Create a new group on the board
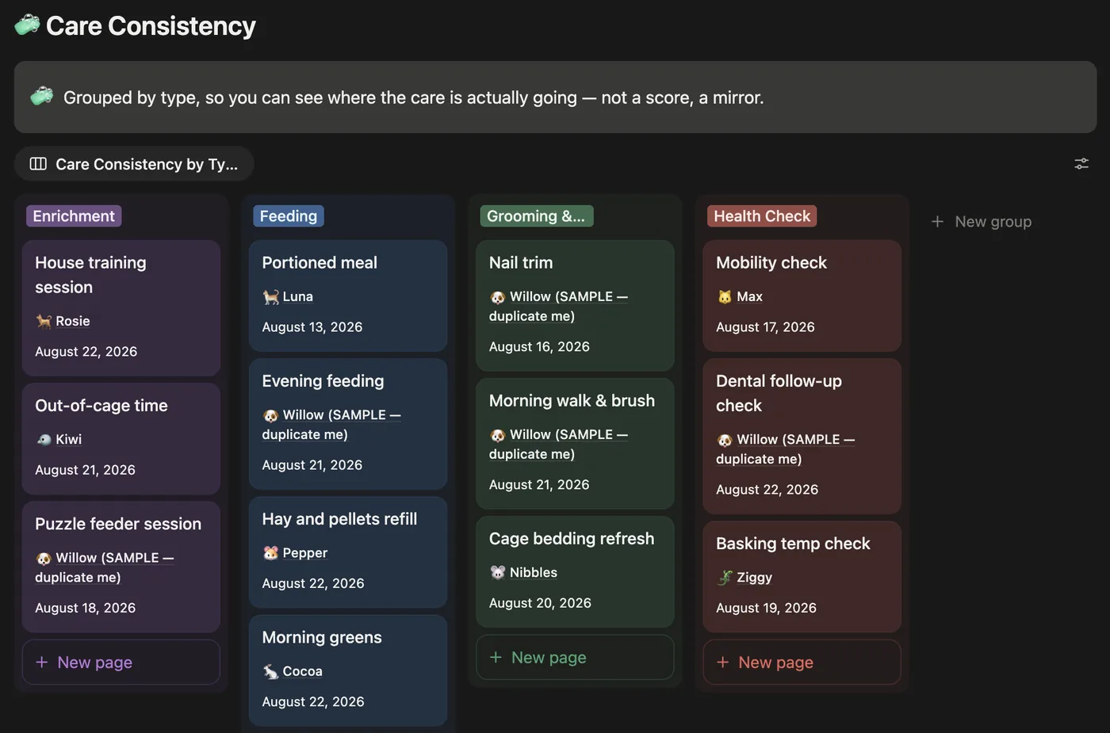Viewport: 1110px width, 733px height. click(x=982, y=222)
